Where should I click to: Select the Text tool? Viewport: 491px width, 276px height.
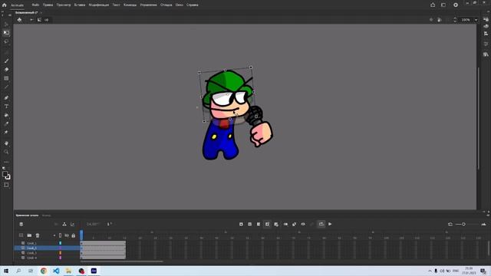pyautogui.click(x=6, y=107)
